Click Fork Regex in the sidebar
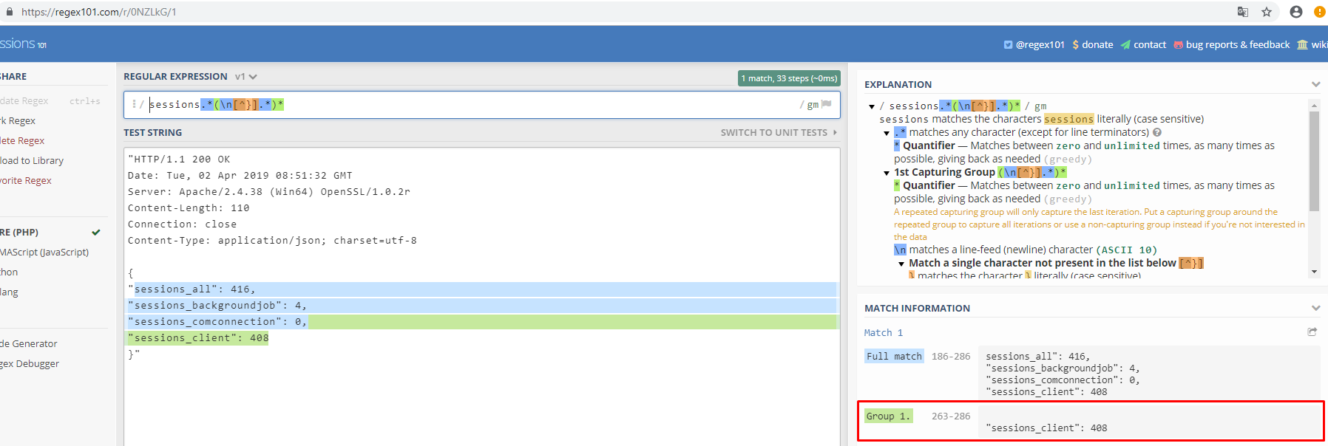 18,120
